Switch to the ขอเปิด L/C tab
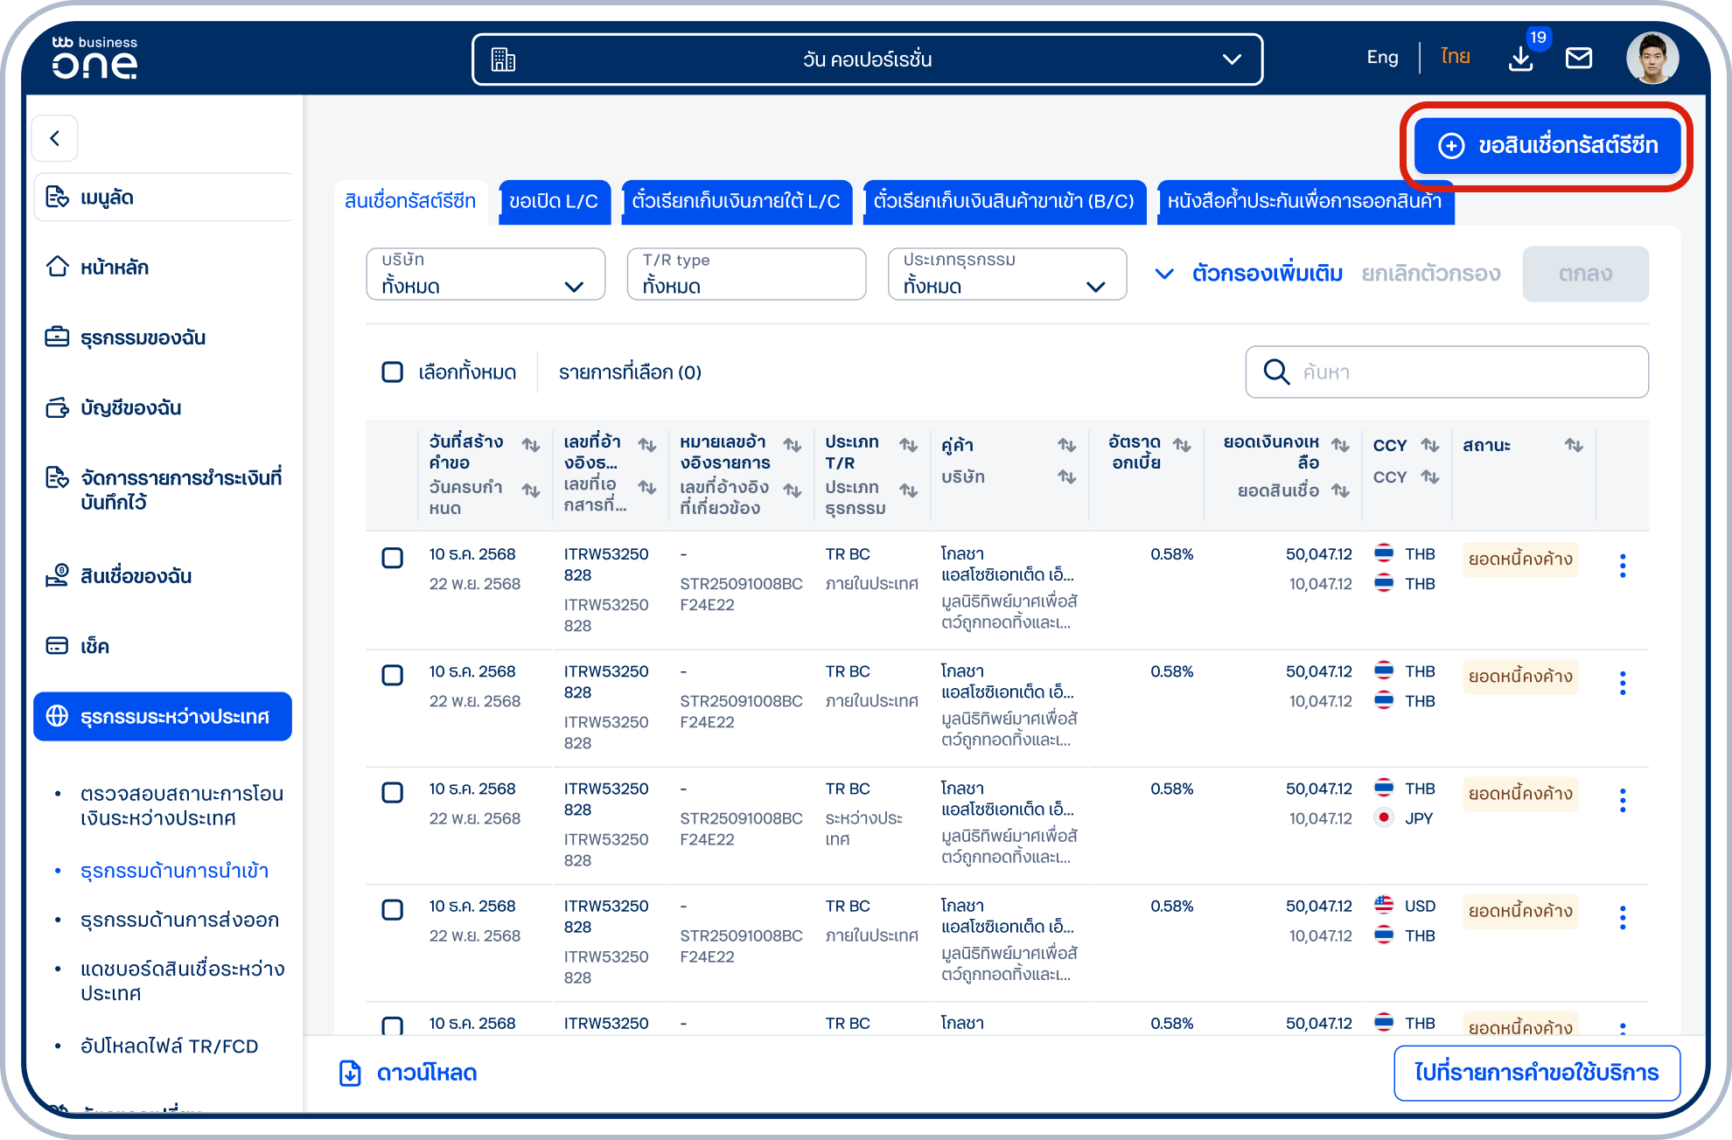This screenshot has height=1140, width=1732. (x=554, y=201)
